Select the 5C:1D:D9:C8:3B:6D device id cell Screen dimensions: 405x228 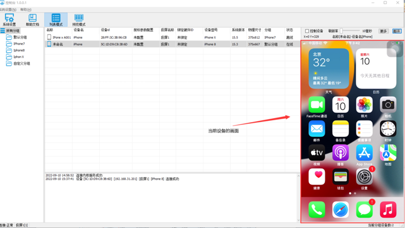(114, 45)
